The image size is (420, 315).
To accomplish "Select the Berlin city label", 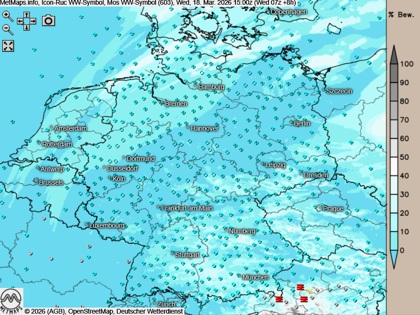I will click(302, 123).
